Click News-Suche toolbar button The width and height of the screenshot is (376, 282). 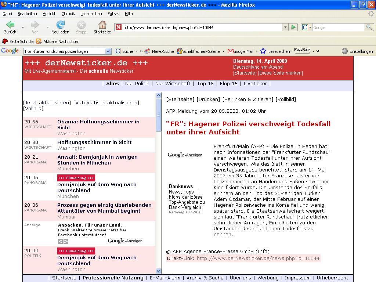click(159, 51)
